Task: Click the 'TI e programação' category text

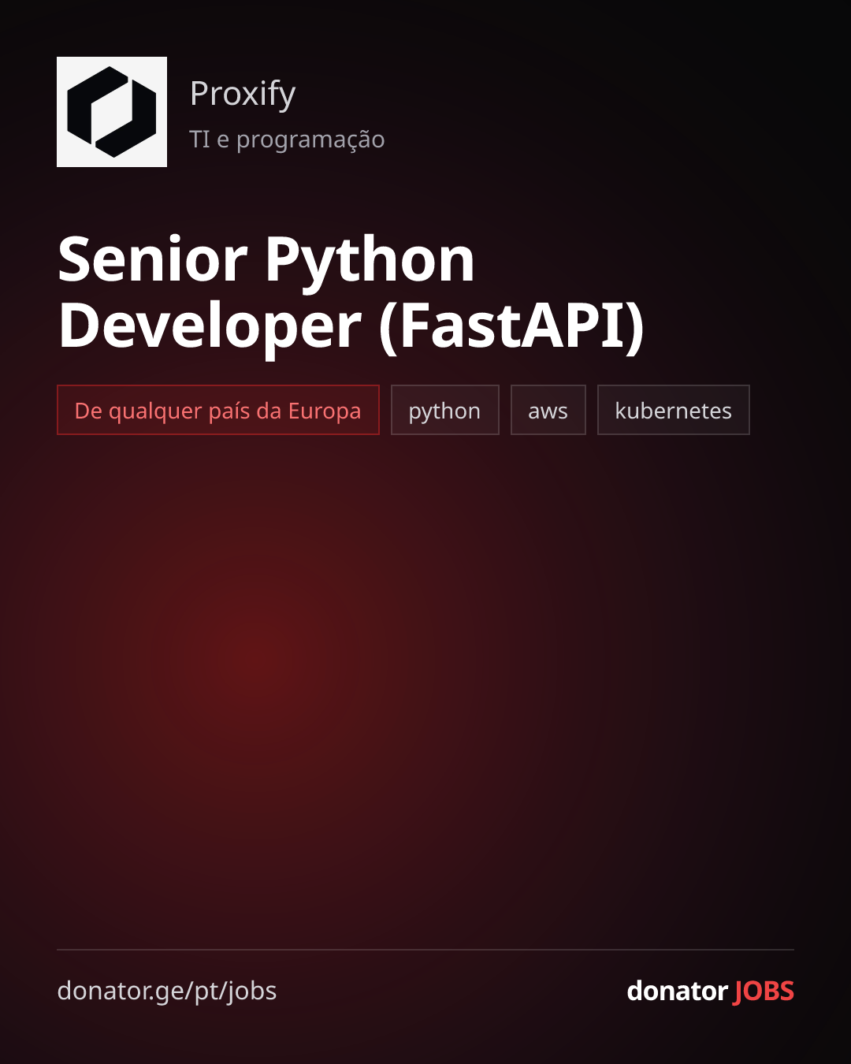Action: (x=287, y=140)
